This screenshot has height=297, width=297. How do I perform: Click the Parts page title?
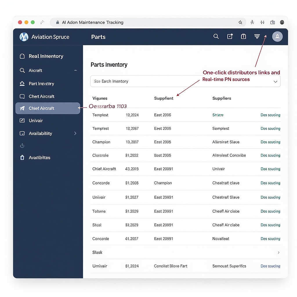point(98,37)
